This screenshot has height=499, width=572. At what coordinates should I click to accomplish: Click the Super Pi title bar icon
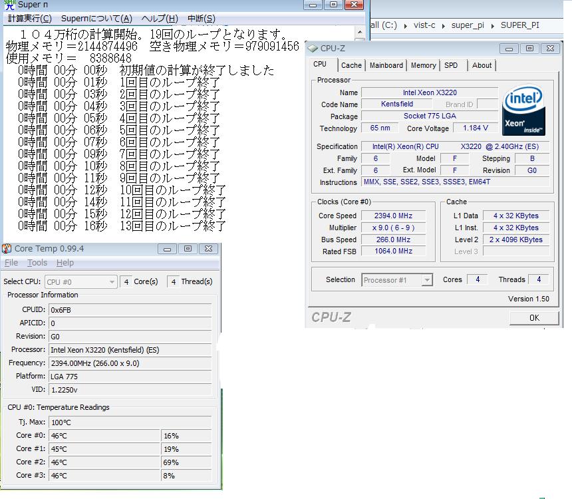click(x=9, y=5)
